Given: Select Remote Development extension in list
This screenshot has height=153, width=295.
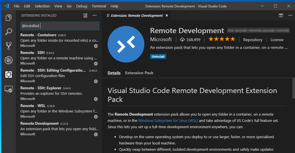Looking at the screenshot, I should [x=59, y=129].
